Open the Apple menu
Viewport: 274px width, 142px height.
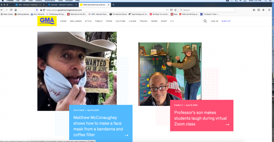pyautogui.click(x=3, y=1)
